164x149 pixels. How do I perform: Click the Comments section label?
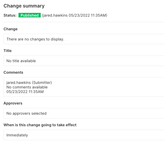click(13, 72)
